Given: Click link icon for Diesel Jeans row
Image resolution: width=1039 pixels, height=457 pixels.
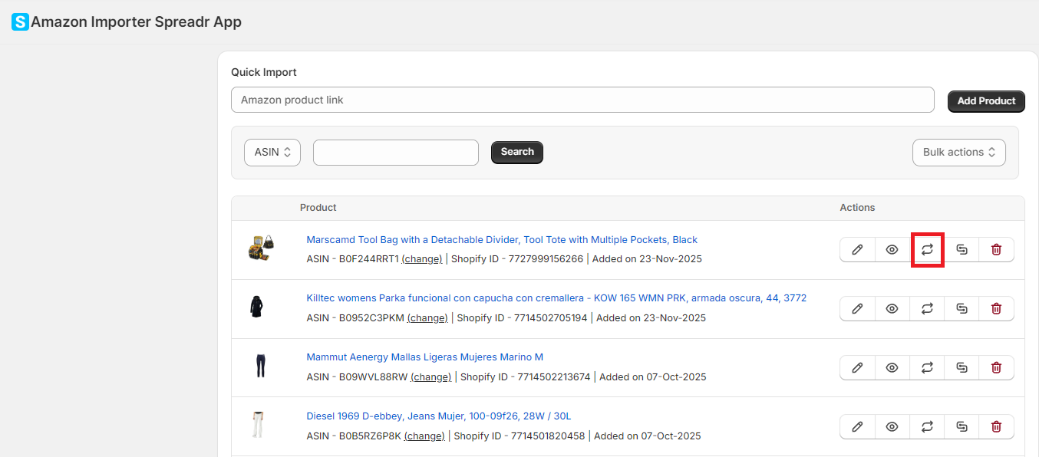Looking at the screenshot, I should [x=961, y=426].
